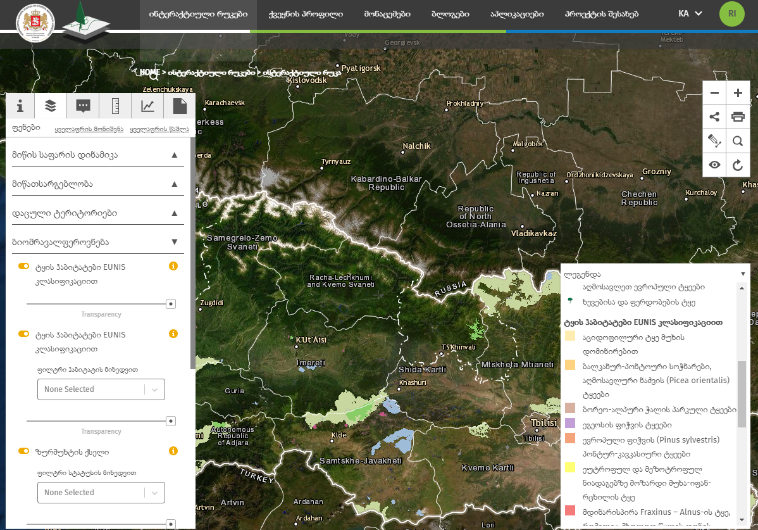Click the second EUNIS layer transparency slider handle
Viewport: 758px width, 530px height.
pos(171,421)
